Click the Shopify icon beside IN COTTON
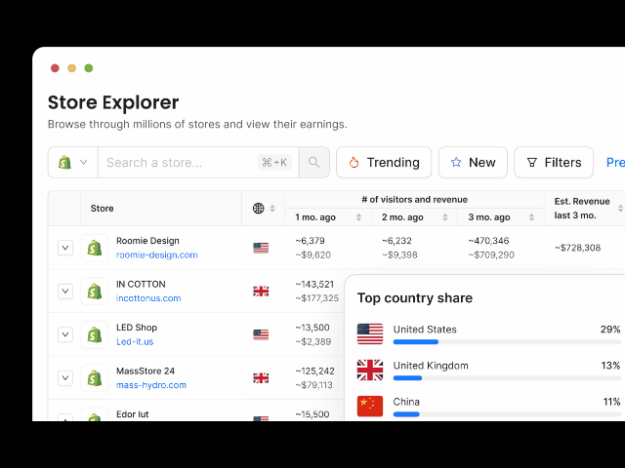Image resolution: width=625 pixels, height=468 pixels. click(95, 291)
